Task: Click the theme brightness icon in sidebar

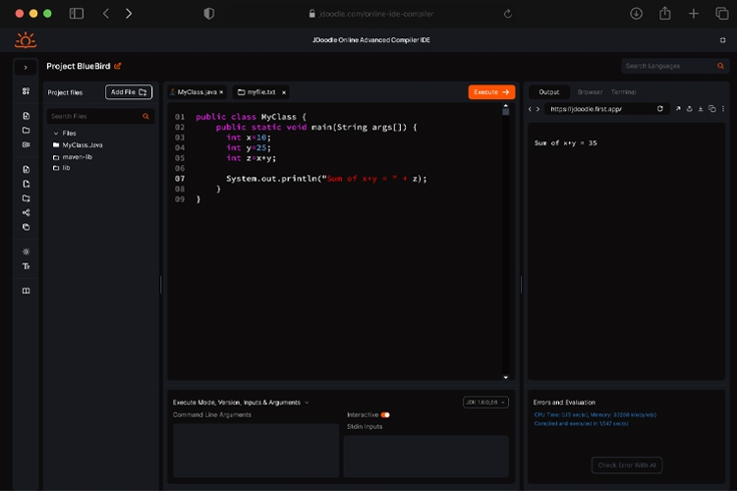Action: point(26,251)
